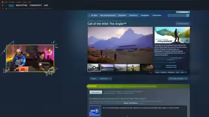Click the Steam logo in title bar
209x117 pixels.
(x=2, y=2)
